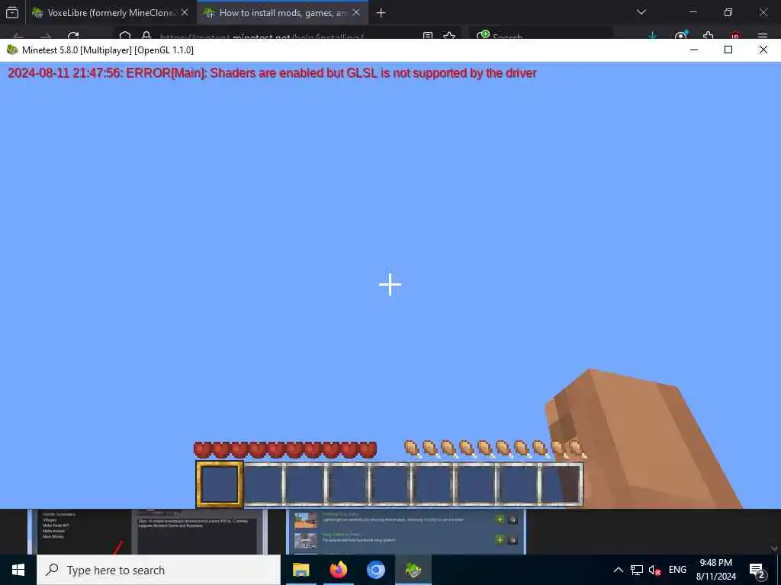Click the red hearts health bar

pyautogui.click(x=285, y=449)
